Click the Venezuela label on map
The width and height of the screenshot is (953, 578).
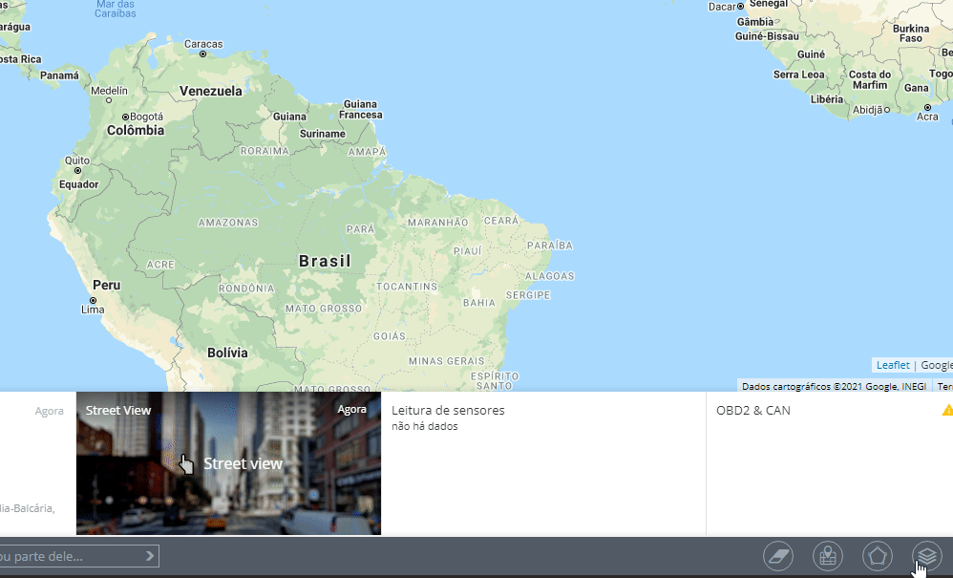210,91
